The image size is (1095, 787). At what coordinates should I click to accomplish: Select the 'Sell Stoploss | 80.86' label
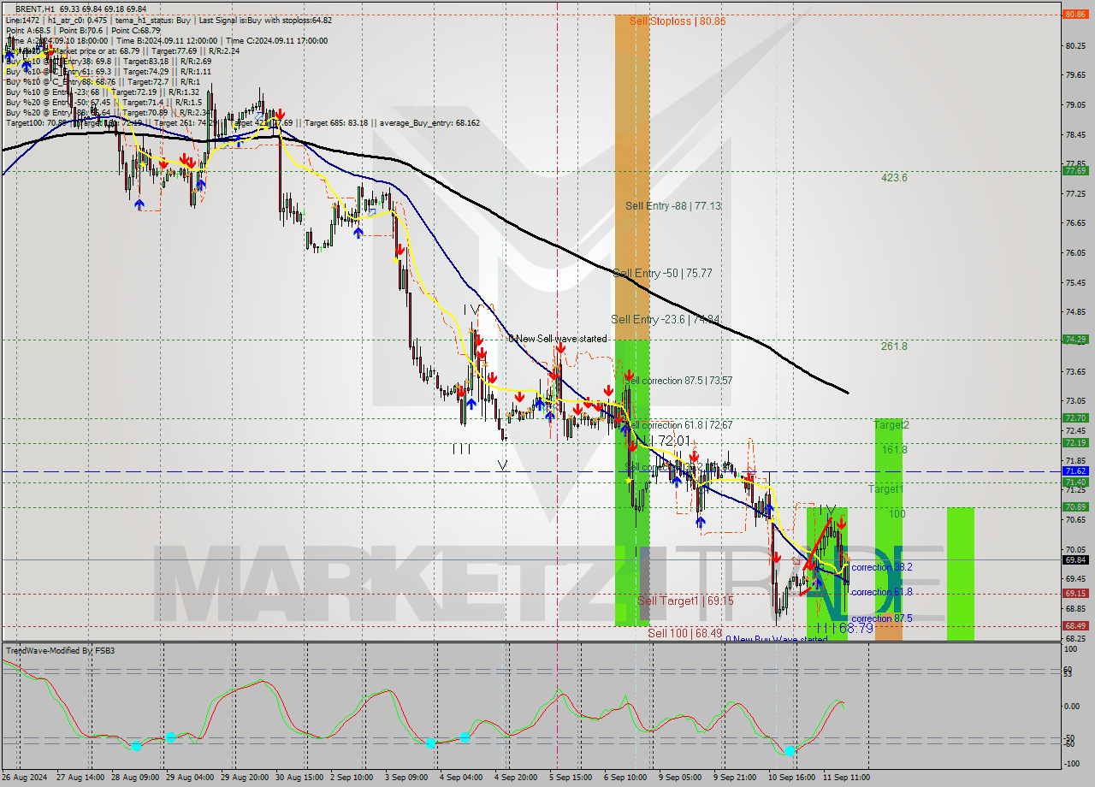[x=677, y=21]
